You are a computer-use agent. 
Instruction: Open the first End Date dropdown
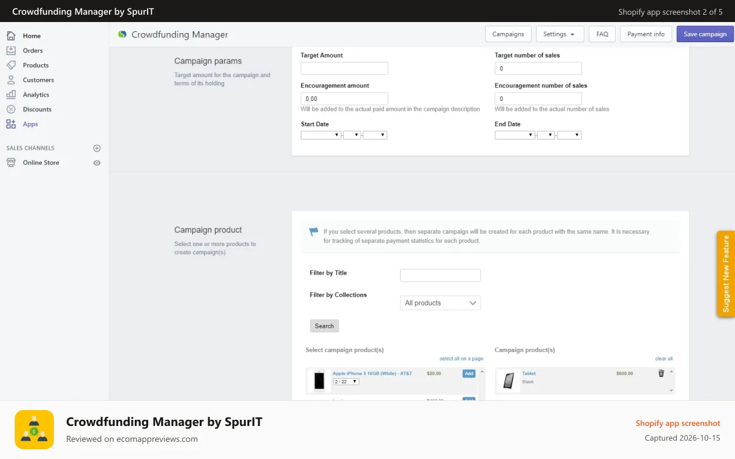click(515, 135)
